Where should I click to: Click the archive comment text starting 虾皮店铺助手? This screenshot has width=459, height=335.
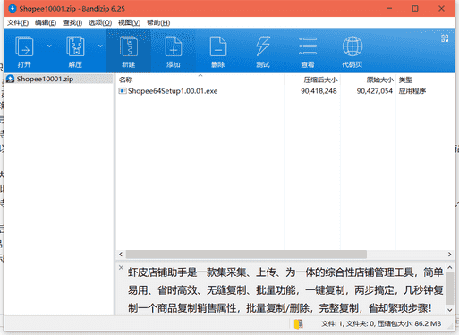(x=285, y=289)
